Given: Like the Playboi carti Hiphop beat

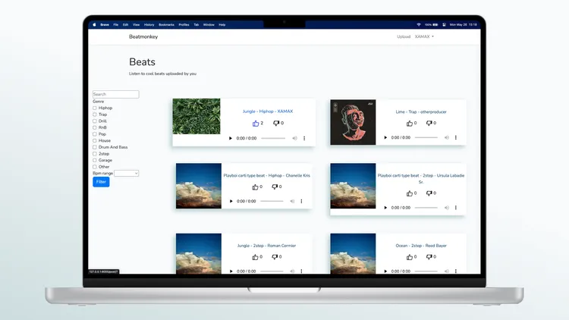Looking at the screenshot, I should pos(256,187).
